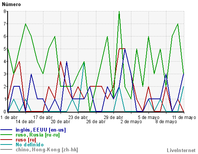Click the '14 de abr' date label
Image resolution: width=198 pixels, height=154 pixels.
click(x=26, y=122)
